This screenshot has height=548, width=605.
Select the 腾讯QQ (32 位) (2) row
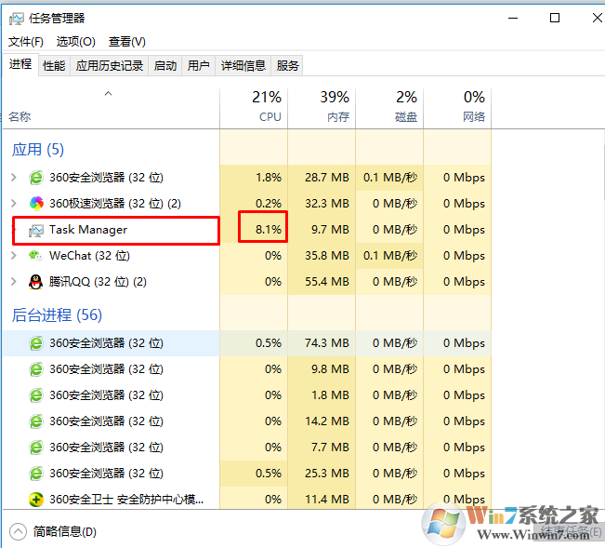[x=247, y=282]
